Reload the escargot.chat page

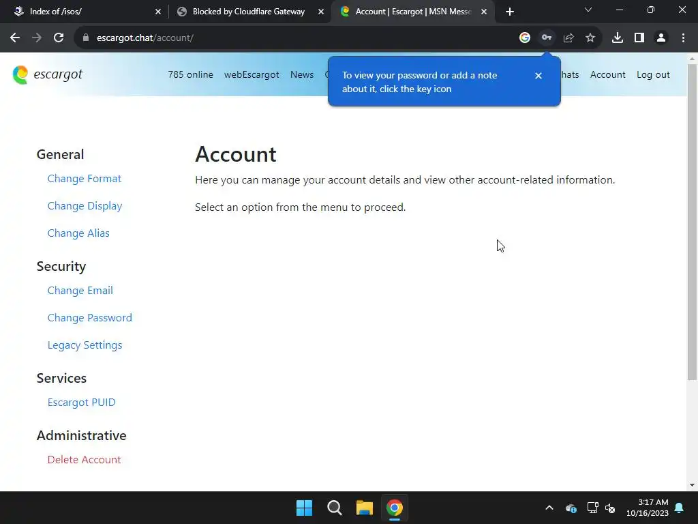(59, 38)
